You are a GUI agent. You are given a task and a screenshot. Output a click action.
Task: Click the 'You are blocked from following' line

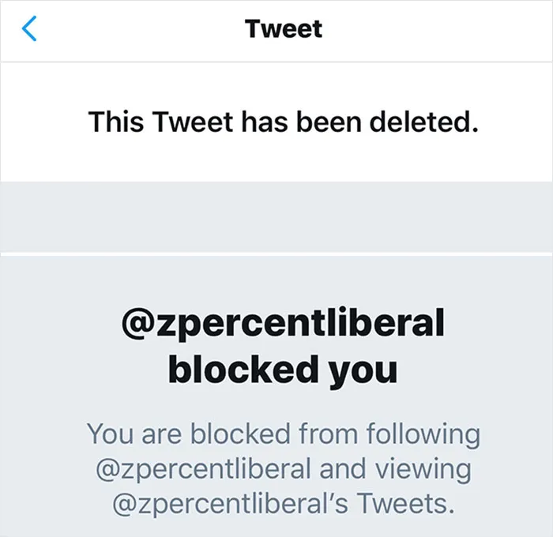[x=284, y=435]
